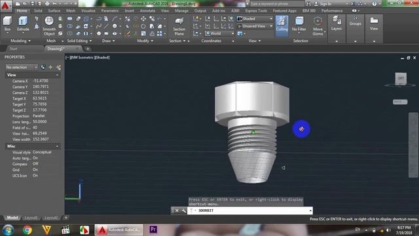Click the Move Gizmo icon

(318, 26)
